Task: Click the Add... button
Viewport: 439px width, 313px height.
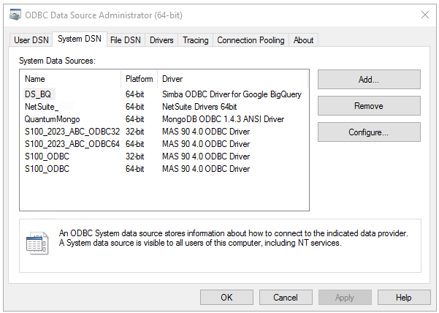Action: pyautogui.click(x=368, y=79)
